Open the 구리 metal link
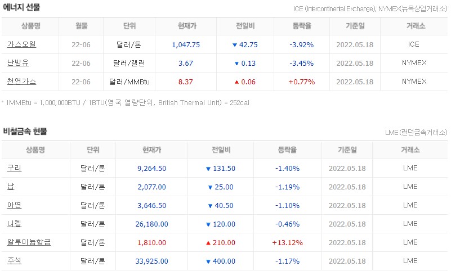Screen dimensions: 451x271 (x=14, y=168)
